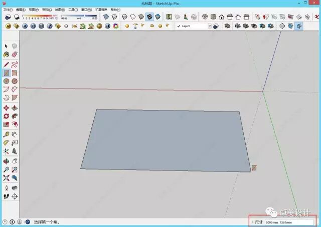The height and width of the screenshot is (227, 321).
Task: Open the 绘图(R) menu
Action: coord(60,9)
